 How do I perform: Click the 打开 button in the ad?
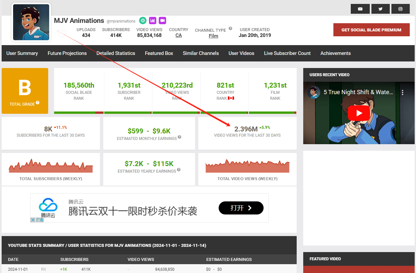point(241,208)
